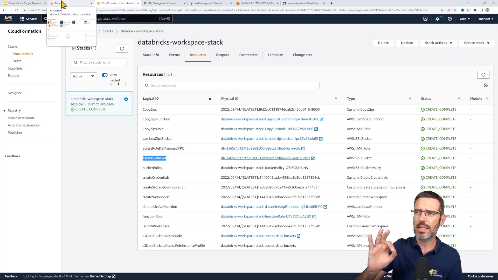Refresh the Resources table
The width and height of the screenshot is (498, 280).
tap(483, 75)
